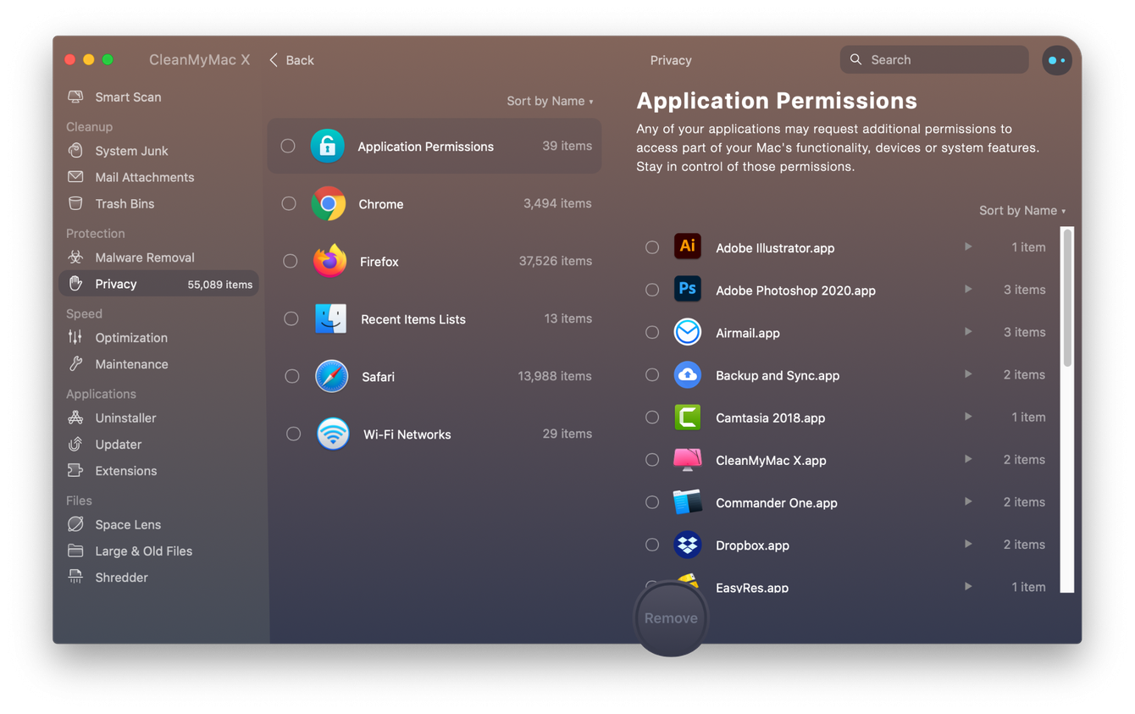This screenshot has height=714, width=1135.
Task: Click the application list vertical scrollbar
Action: (1067, 296)
